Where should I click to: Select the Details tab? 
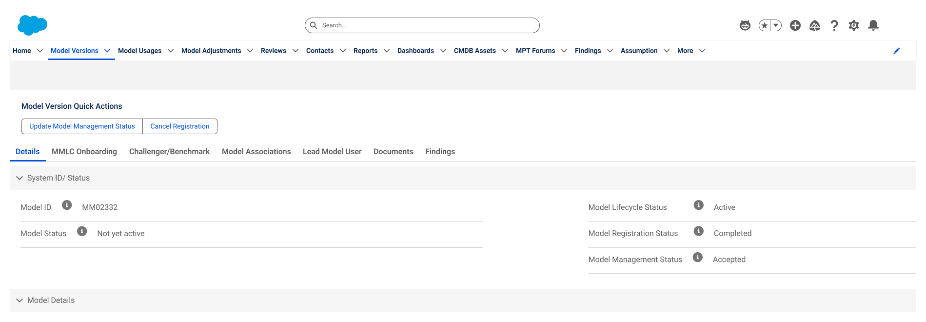coord(28,152)
